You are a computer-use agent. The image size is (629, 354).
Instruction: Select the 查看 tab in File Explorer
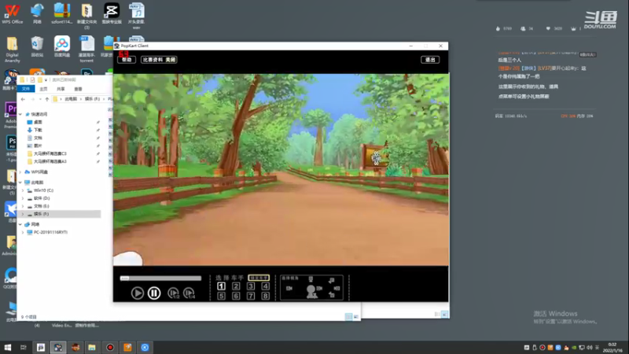(x=78, y=89)
